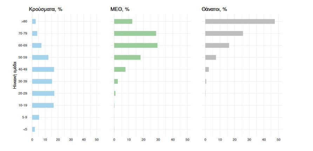Select the >80 age group label
The height and width of the screenshot is (151, 313).
(x=24, y=22)
